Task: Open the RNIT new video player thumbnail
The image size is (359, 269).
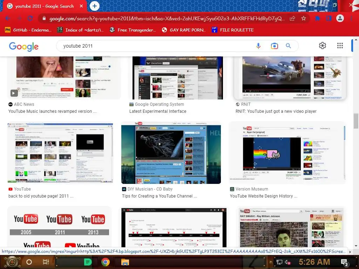Action: pyautogui.click(x=290, y=78)
